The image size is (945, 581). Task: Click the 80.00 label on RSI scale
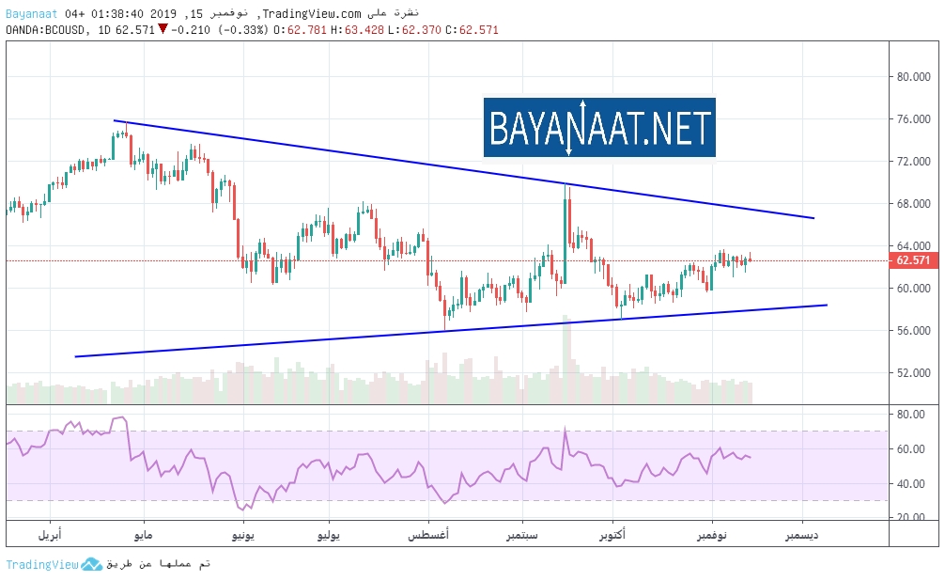(x=910, y=415)
